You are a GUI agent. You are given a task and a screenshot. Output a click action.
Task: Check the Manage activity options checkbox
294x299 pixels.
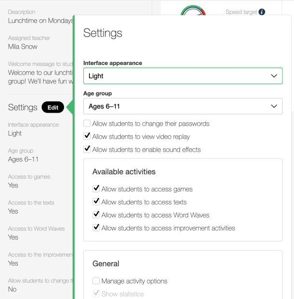point(96,281)
